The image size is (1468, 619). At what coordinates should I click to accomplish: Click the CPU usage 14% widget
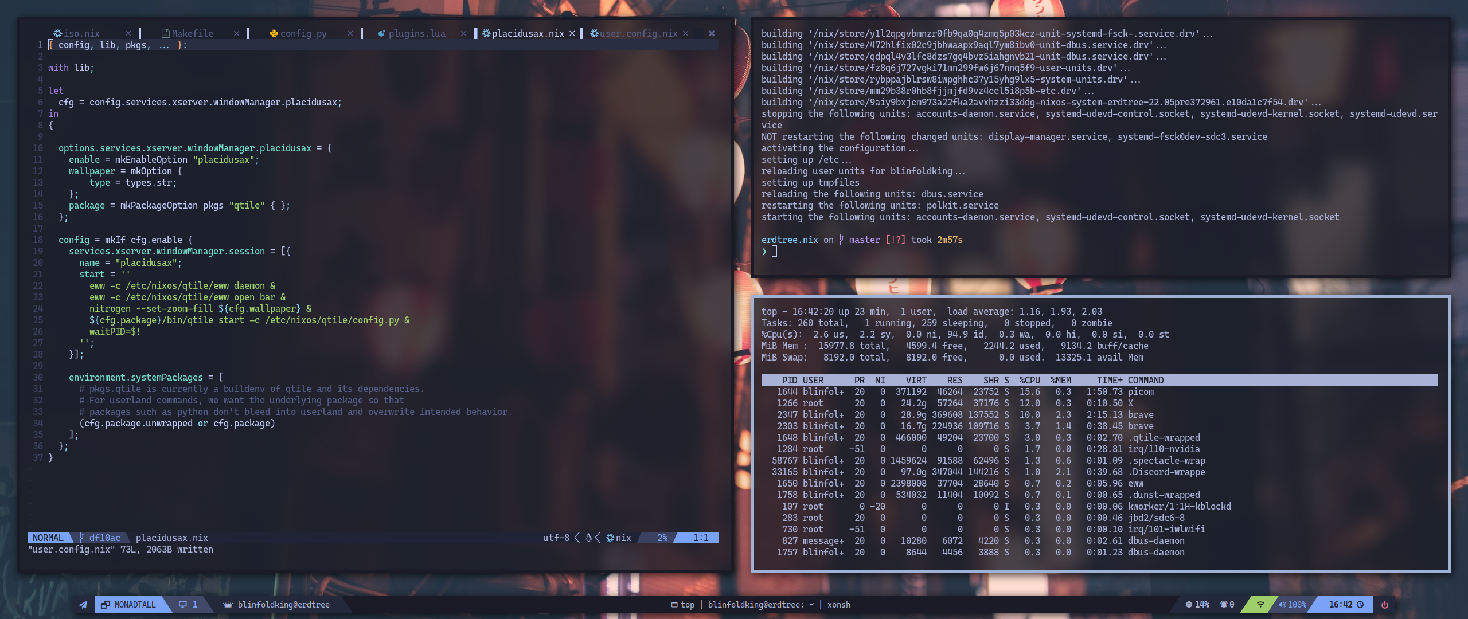tap(1197, 605)
